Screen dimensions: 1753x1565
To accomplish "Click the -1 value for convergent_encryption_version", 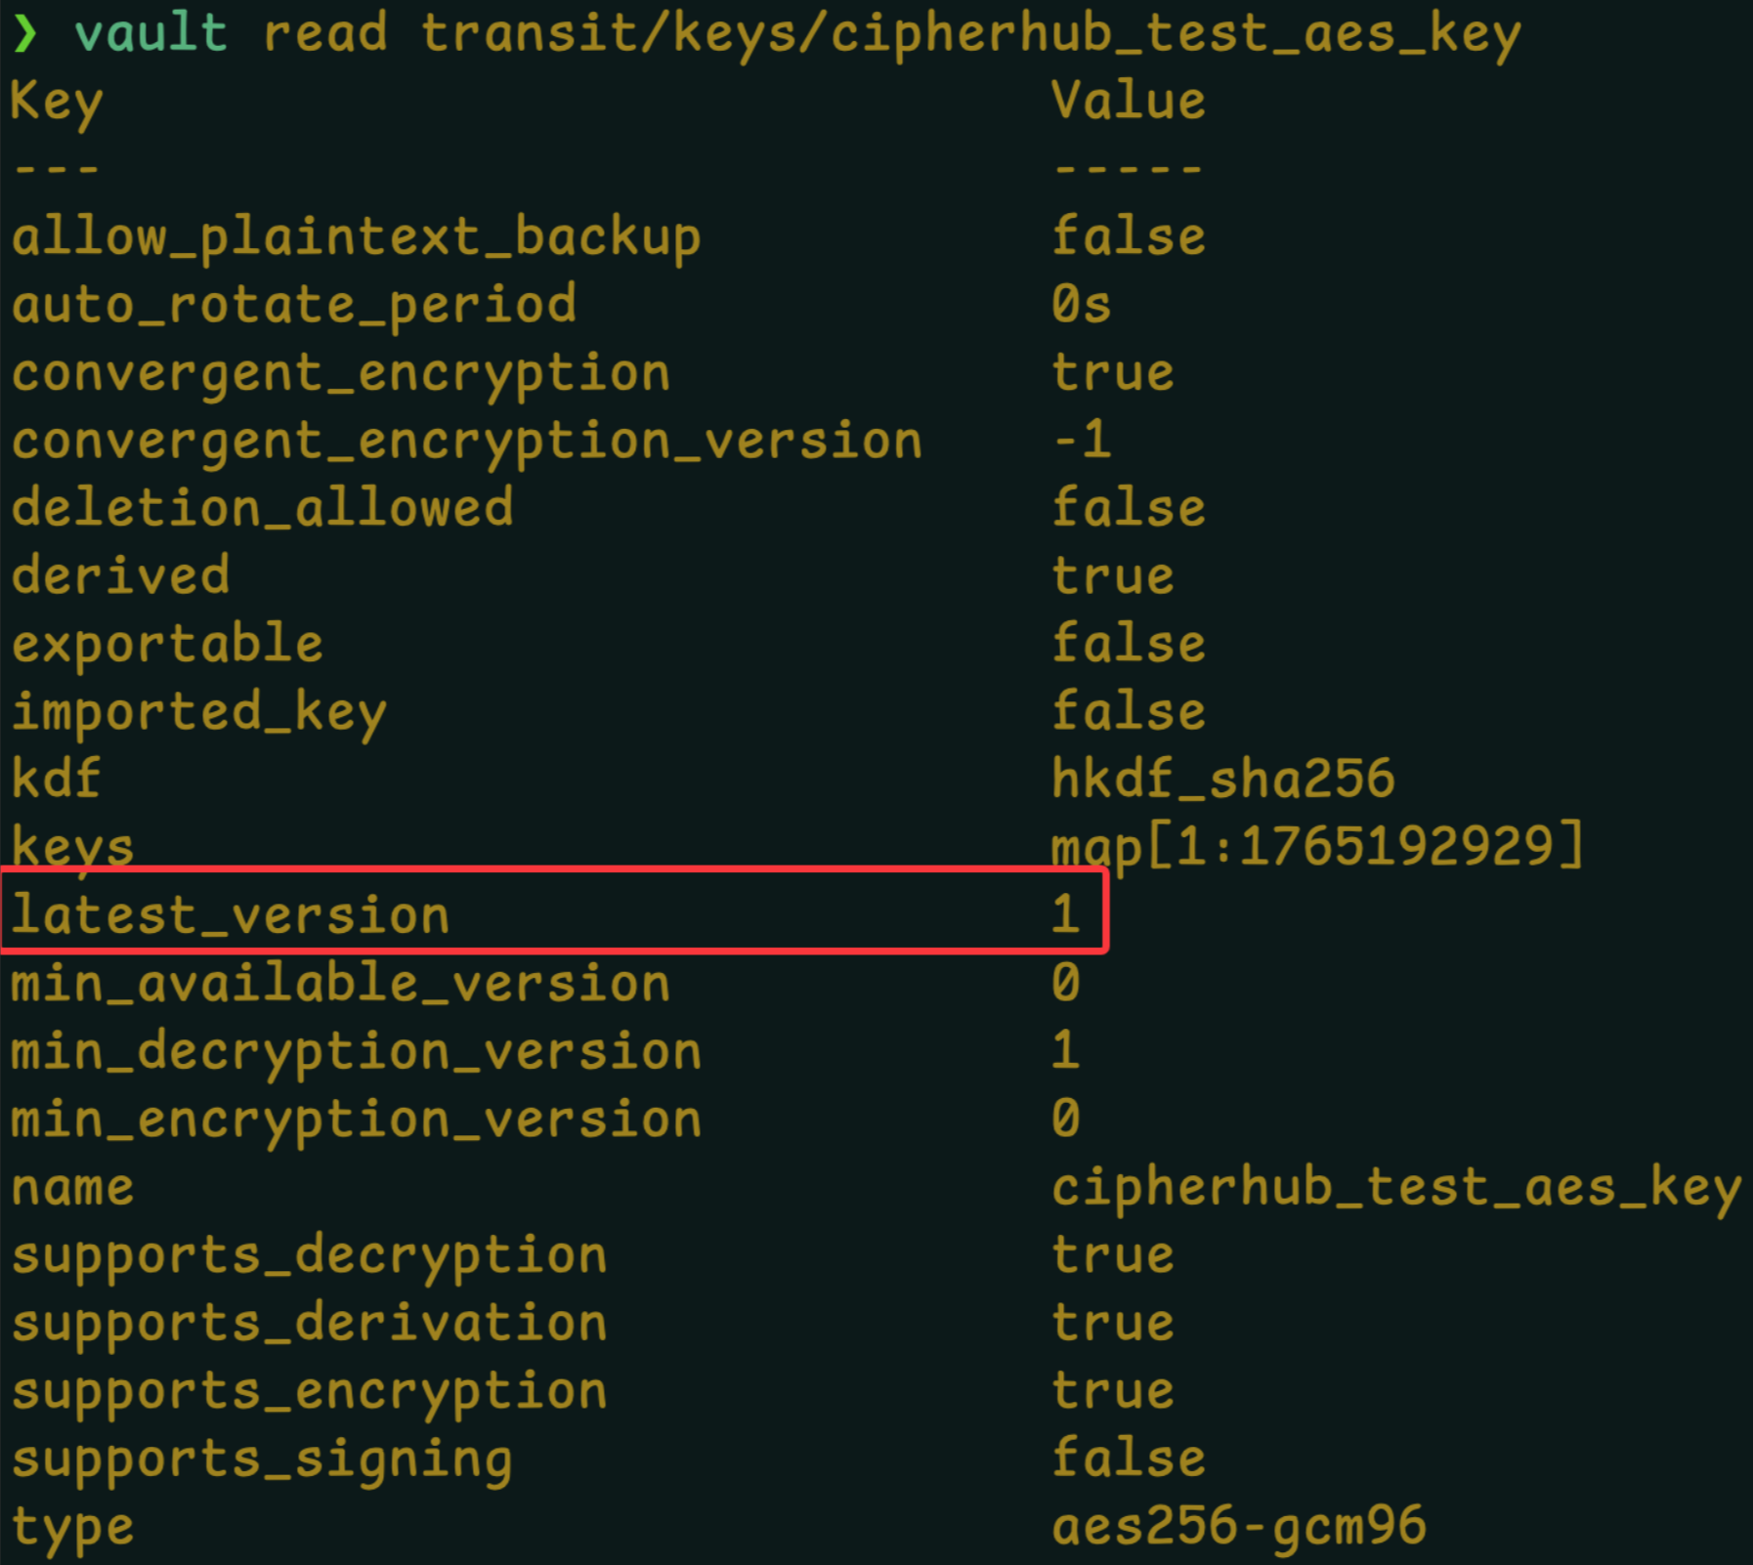I will pyautogui.click(x=1081, y=440).
